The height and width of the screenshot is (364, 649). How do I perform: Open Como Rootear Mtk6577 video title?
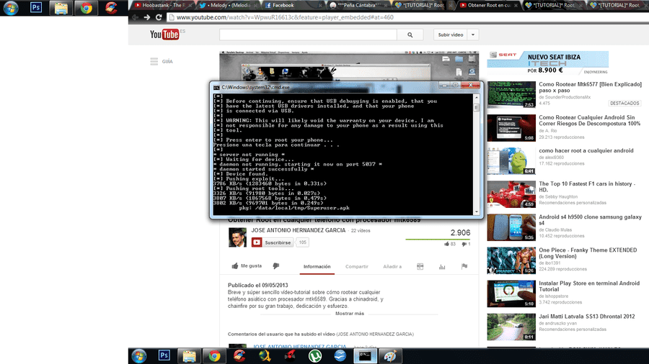[x=590, y=87]
